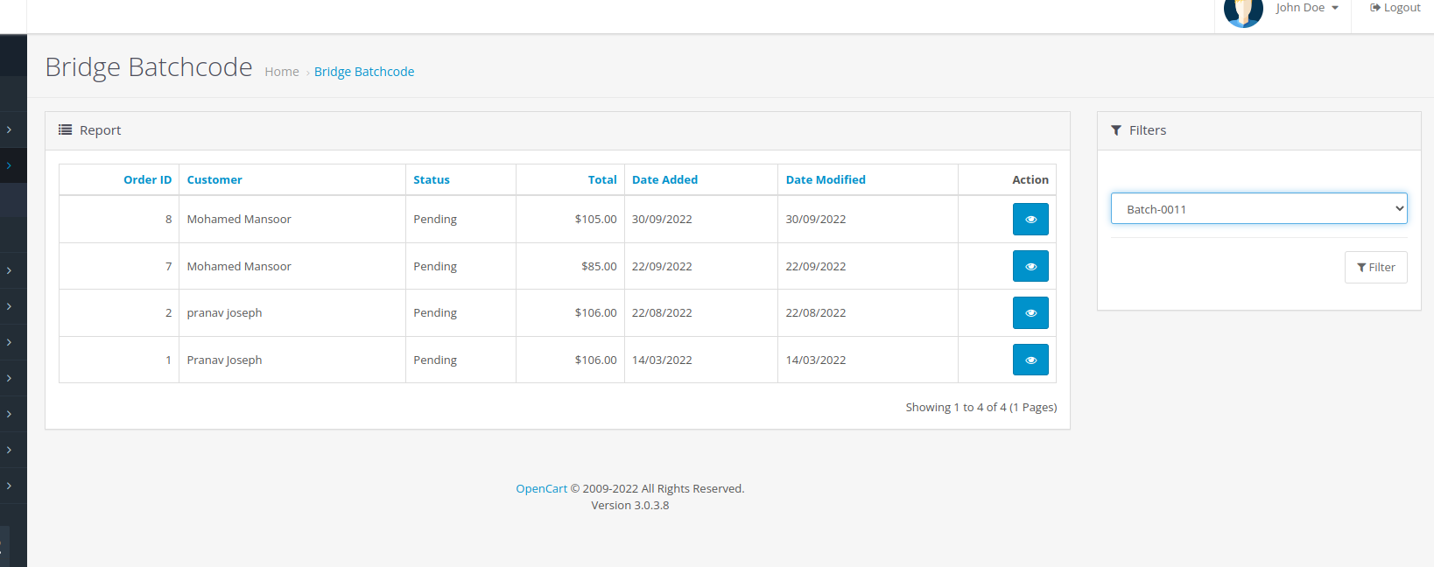View order 8 using eye button
The width and height of the screenshot is (1434, 567).
[x=1030, y=220]
